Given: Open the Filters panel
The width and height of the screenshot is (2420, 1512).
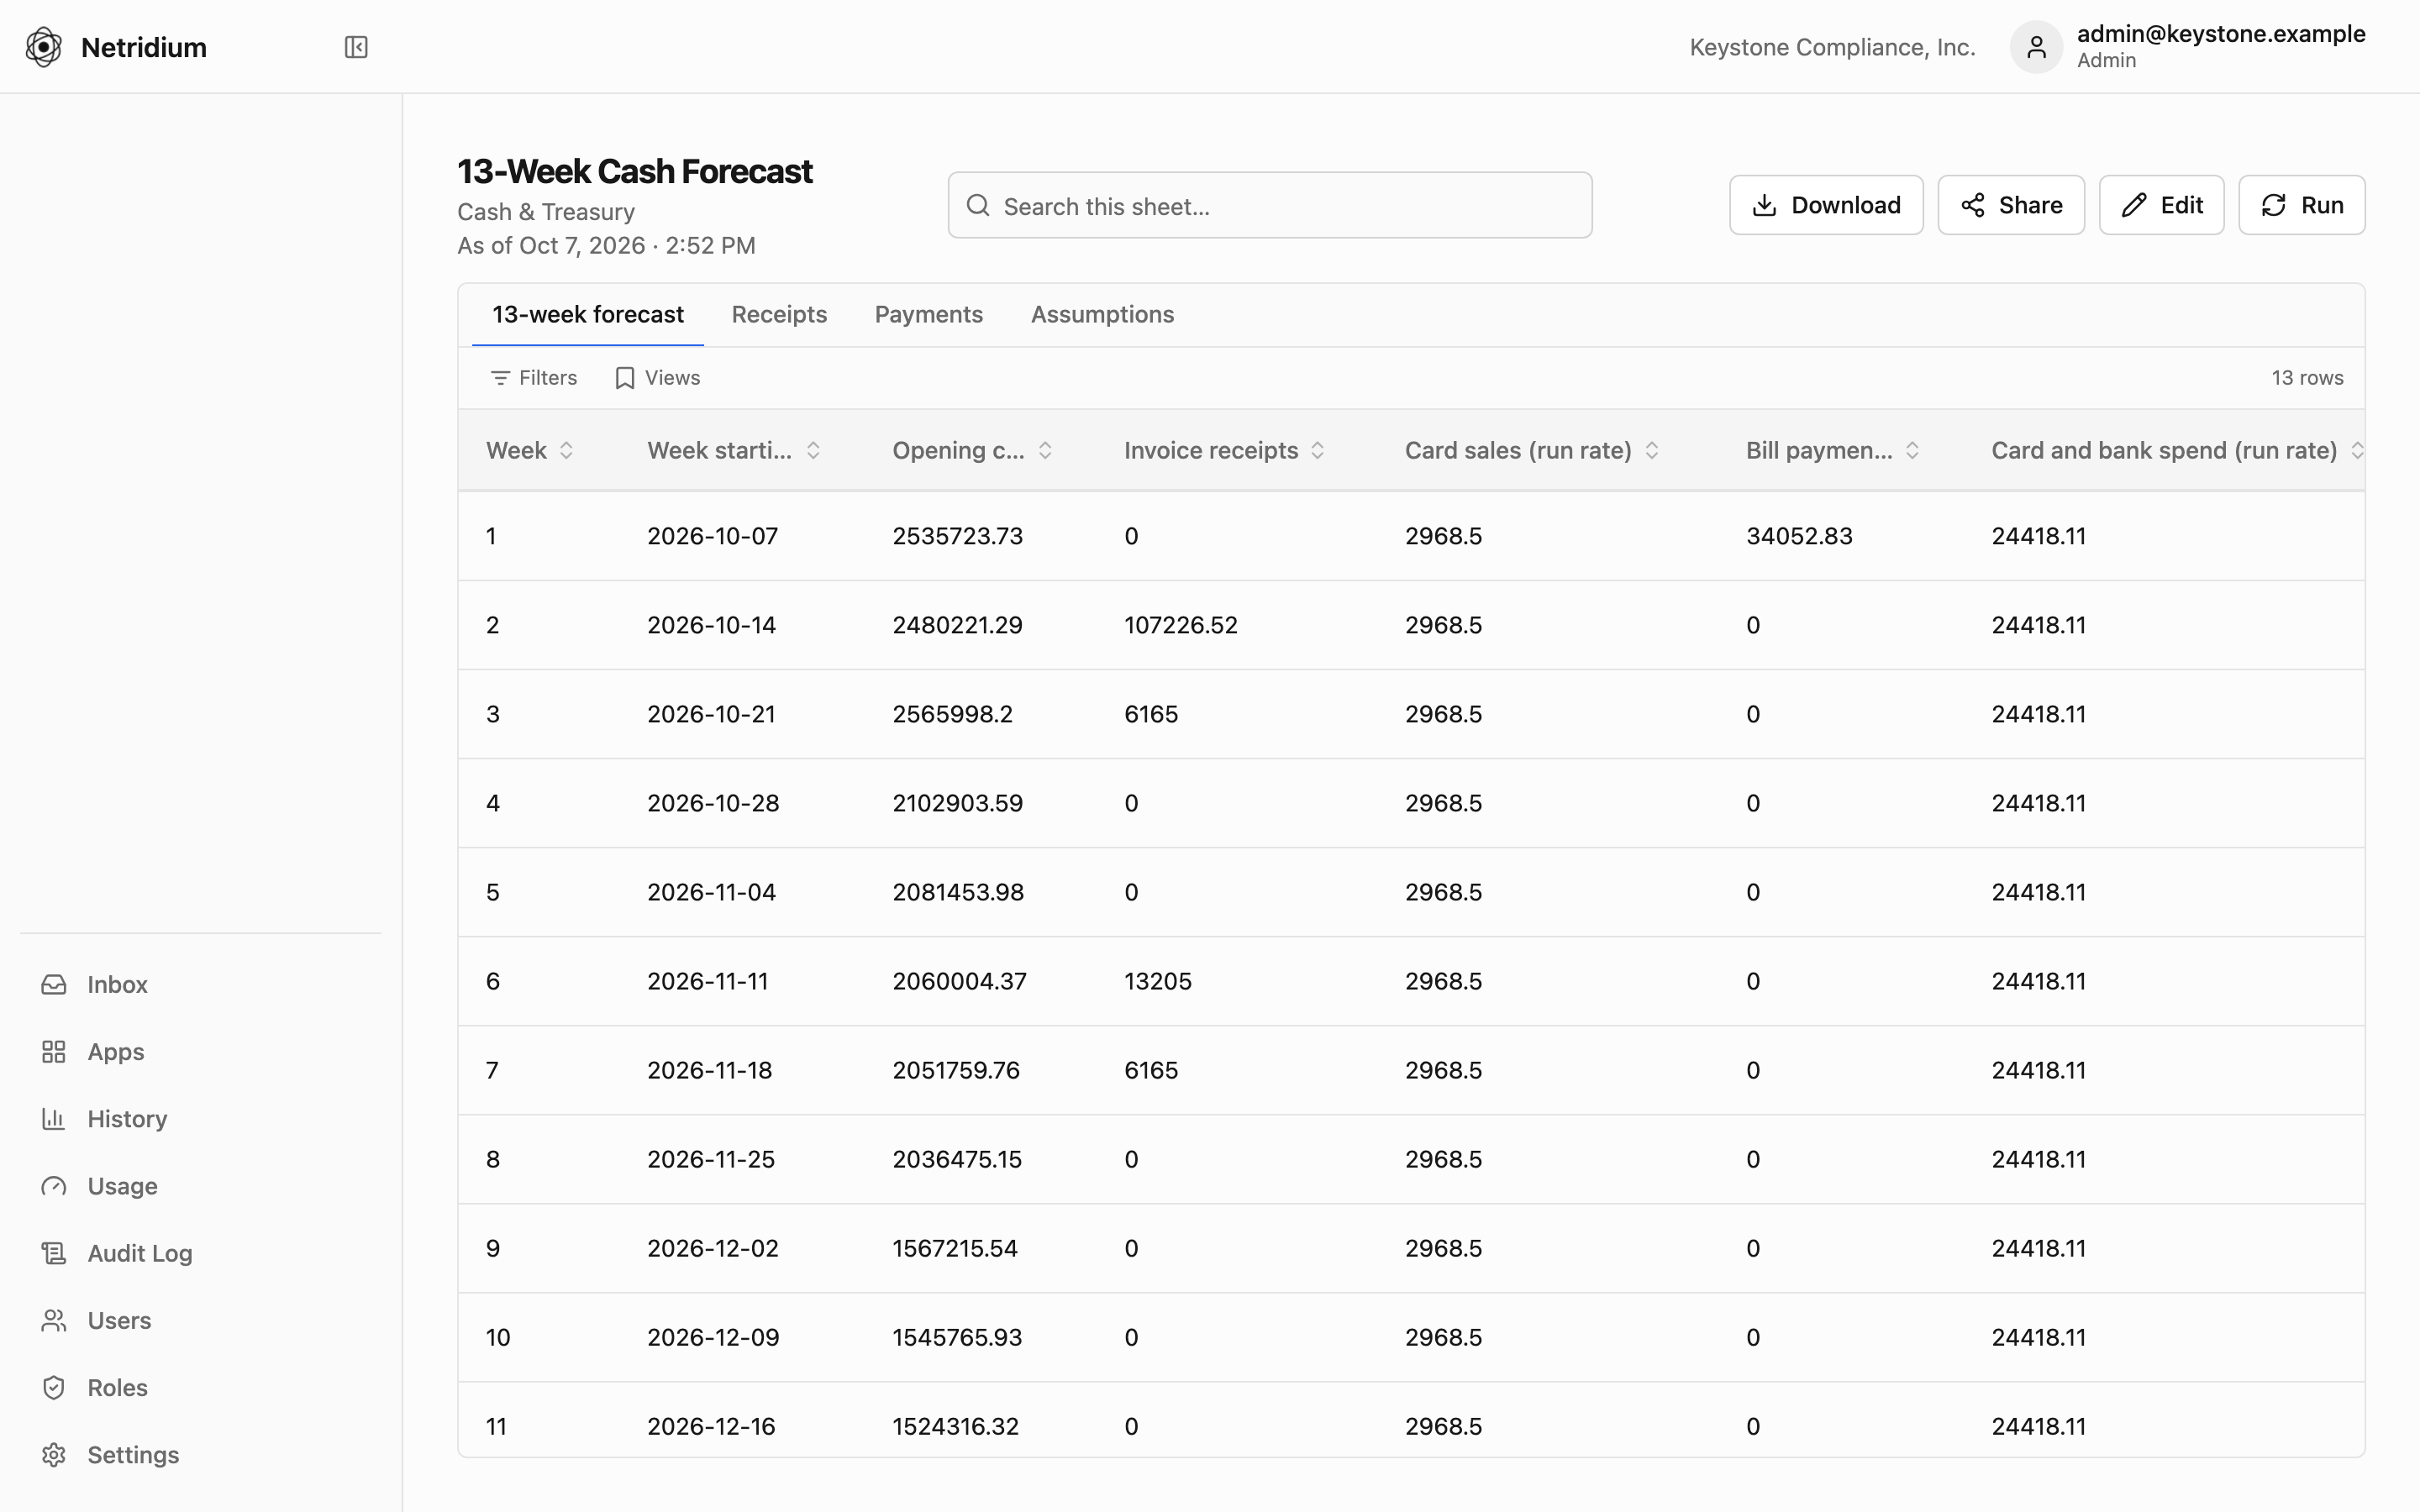Looking at the screenshot, I should pyautogui.click(x=534, y=378).
